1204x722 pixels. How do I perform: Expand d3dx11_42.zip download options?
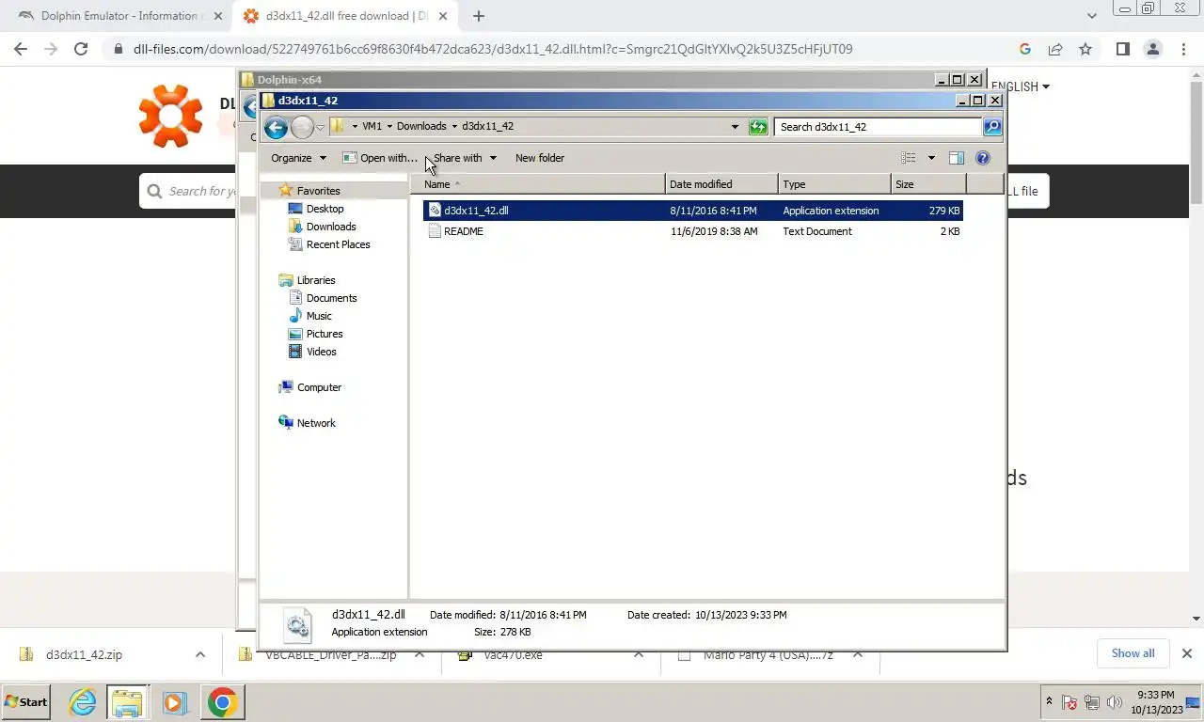click(x=199, y=654)
